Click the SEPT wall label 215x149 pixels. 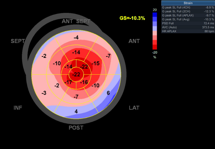[18, 41]
